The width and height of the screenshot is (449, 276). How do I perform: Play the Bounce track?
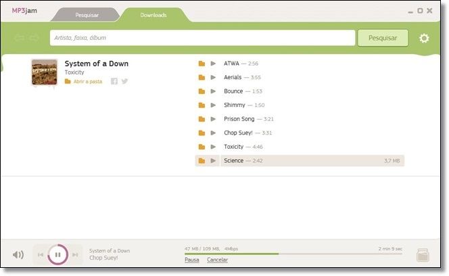coord(213,91)
